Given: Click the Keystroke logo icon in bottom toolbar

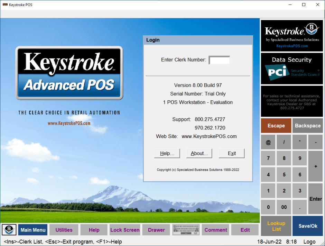Looking at the screenshot, I should [9, 230].
